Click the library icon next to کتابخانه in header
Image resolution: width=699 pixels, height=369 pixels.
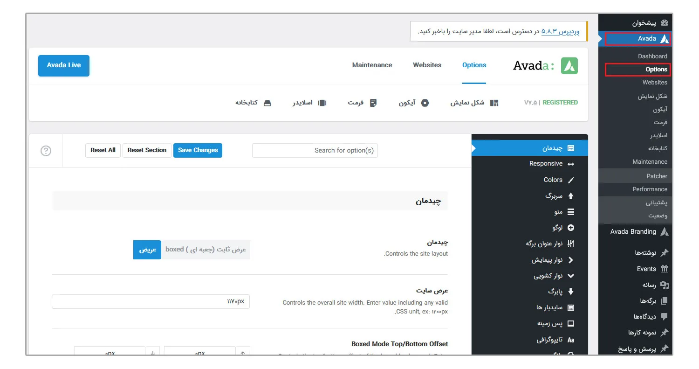pyautogui.click(x=267, y=103)
